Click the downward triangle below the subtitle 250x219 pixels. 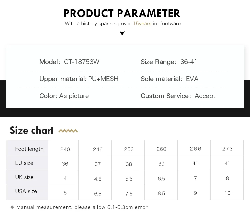(122, 33)
